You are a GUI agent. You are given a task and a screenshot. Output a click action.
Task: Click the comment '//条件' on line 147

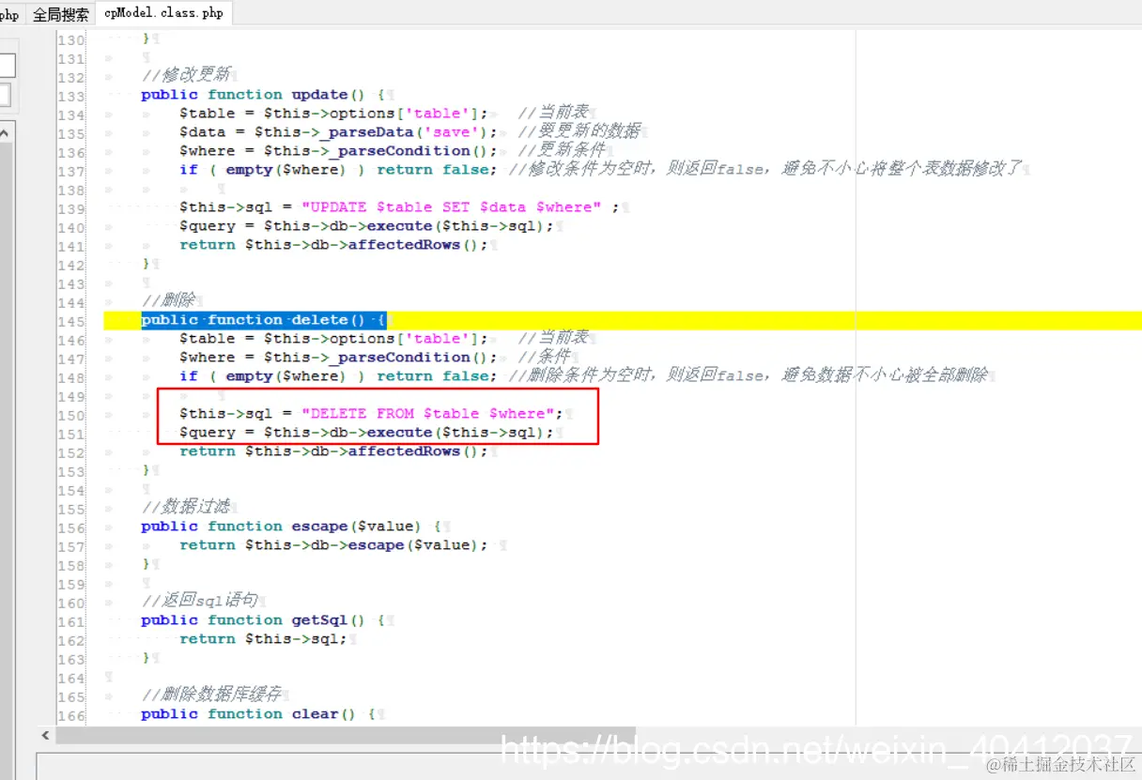coord(544,357)
